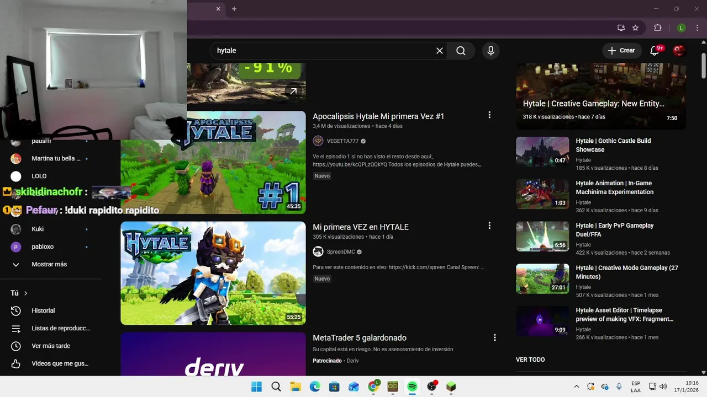Open Hytale Asset Editor Timelapse video

[625, 314]
